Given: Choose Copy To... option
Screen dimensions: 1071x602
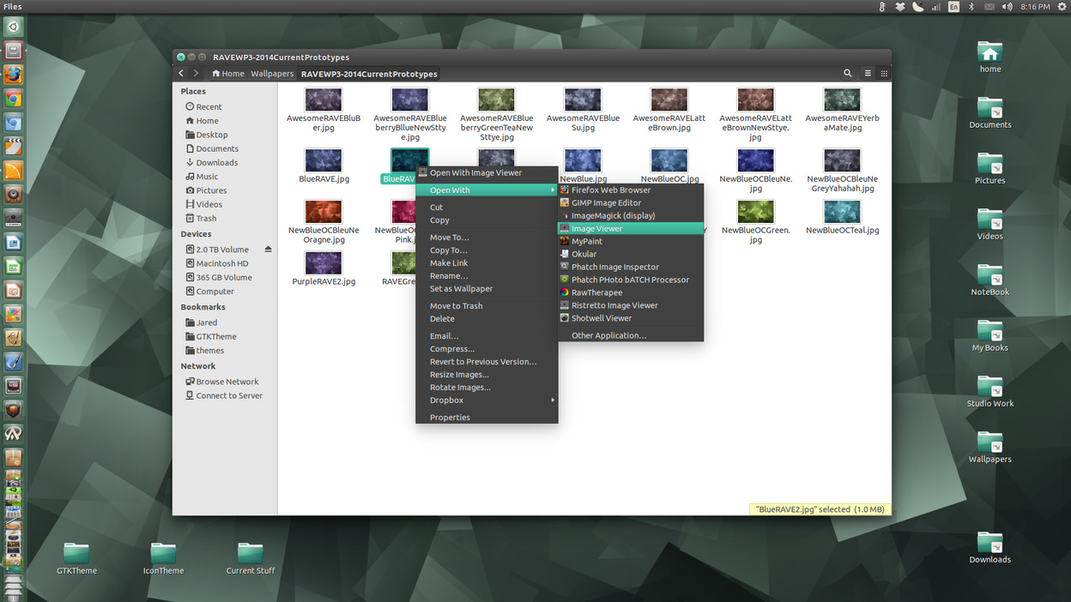Looking at the screenshot, I should pyautogui.click(x=487, y=250).
